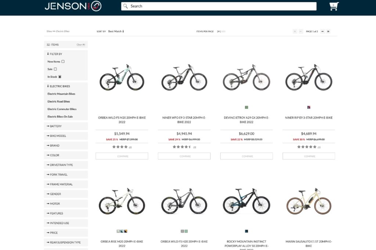Go to the next page arrow
The width and height of the screenshot is (376, 250).
pos(322,31)
